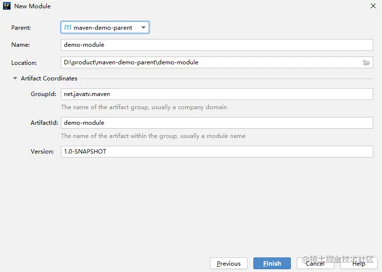Click the hint 'usually a company domain'

[x=189, y=107]
